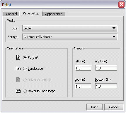Click the 'right (in)' label
126x113 pixels.
pos(101,61)
